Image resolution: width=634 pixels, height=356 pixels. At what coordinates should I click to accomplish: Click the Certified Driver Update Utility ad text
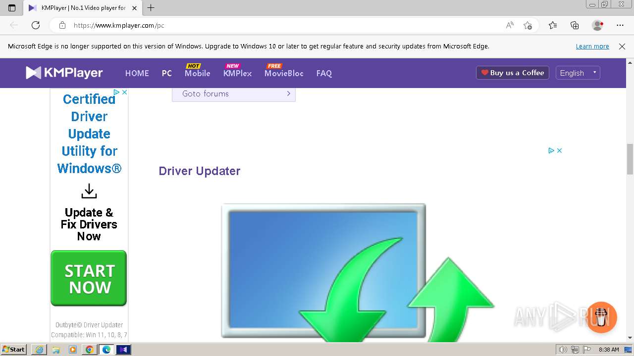point(89,133)
